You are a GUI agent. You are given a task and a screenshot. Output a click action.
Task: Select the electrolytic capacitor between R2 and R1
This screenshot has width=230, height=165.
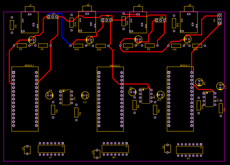coord(32,40)
